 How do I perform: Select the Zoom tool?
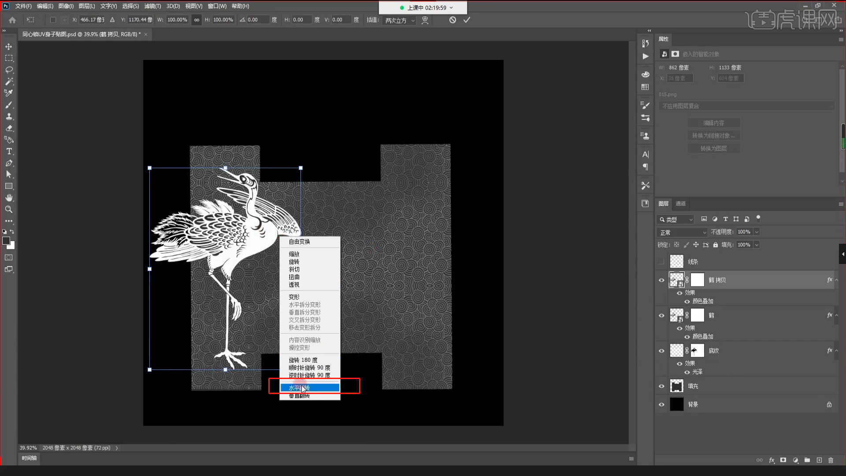(9, 209)
